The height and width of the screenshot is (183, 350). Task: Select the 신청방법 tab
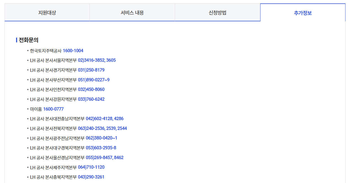(218, 12)
